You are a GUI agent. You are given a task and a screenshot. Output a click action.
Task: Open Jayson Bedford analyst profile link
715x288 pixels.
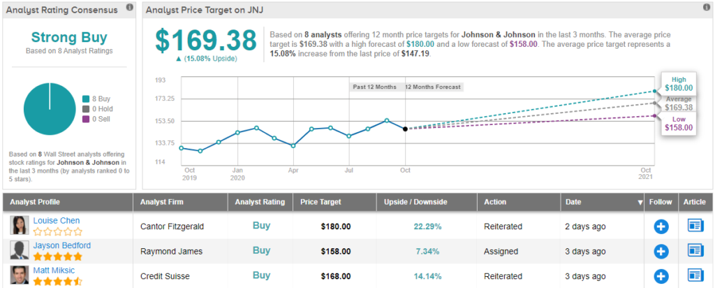point(61,245)
